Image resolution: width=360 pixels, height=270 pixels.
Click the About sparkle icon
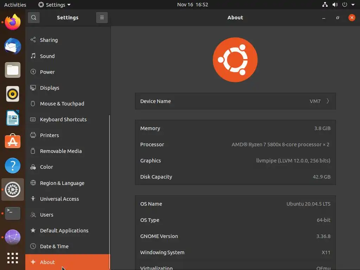(33, 262)
